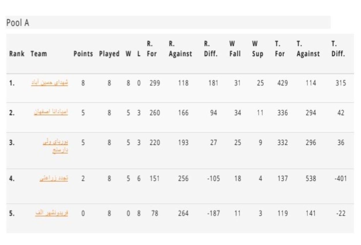The height and width of the screenshot is (245, 361).
Task: Click the Pool A heading bar
Action: point(168,22)
